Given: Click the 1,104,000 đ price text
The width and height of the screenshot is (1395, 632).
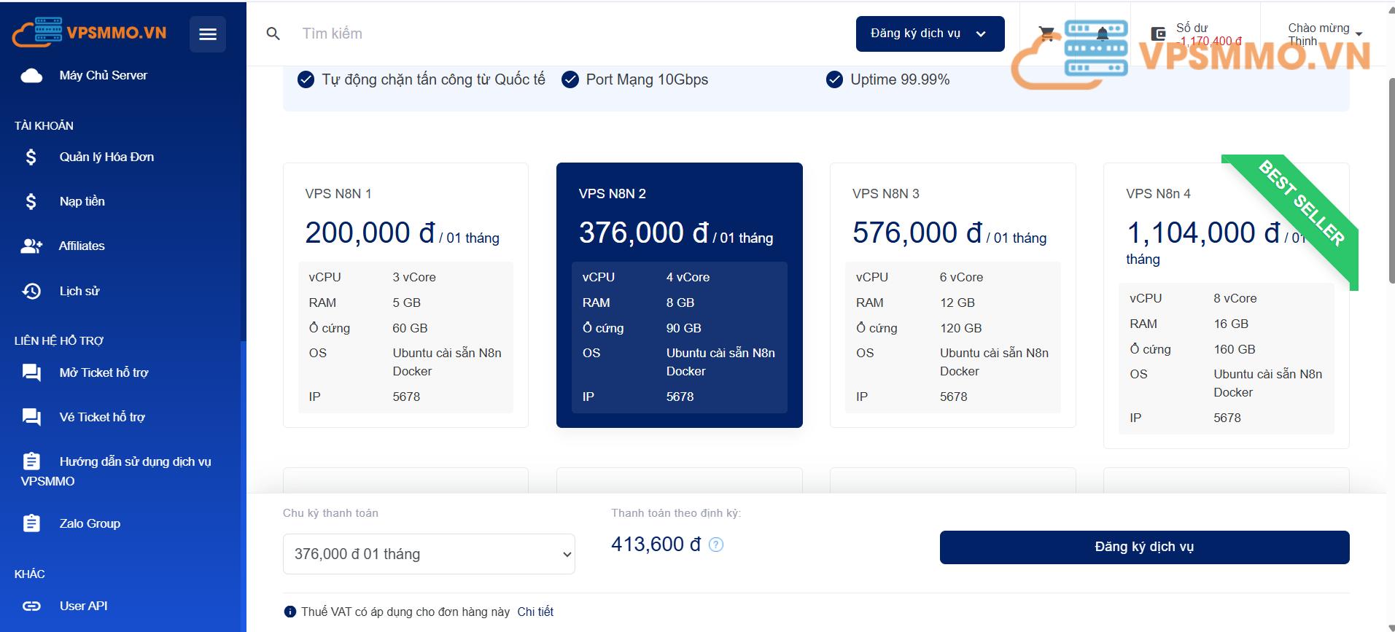Looking at the screenshot, I should (x=1203, y=233).
